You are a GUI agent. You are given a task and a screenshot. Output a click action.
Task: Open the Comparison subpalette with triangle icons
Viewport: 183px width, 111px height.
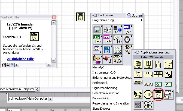click(118, 40)
